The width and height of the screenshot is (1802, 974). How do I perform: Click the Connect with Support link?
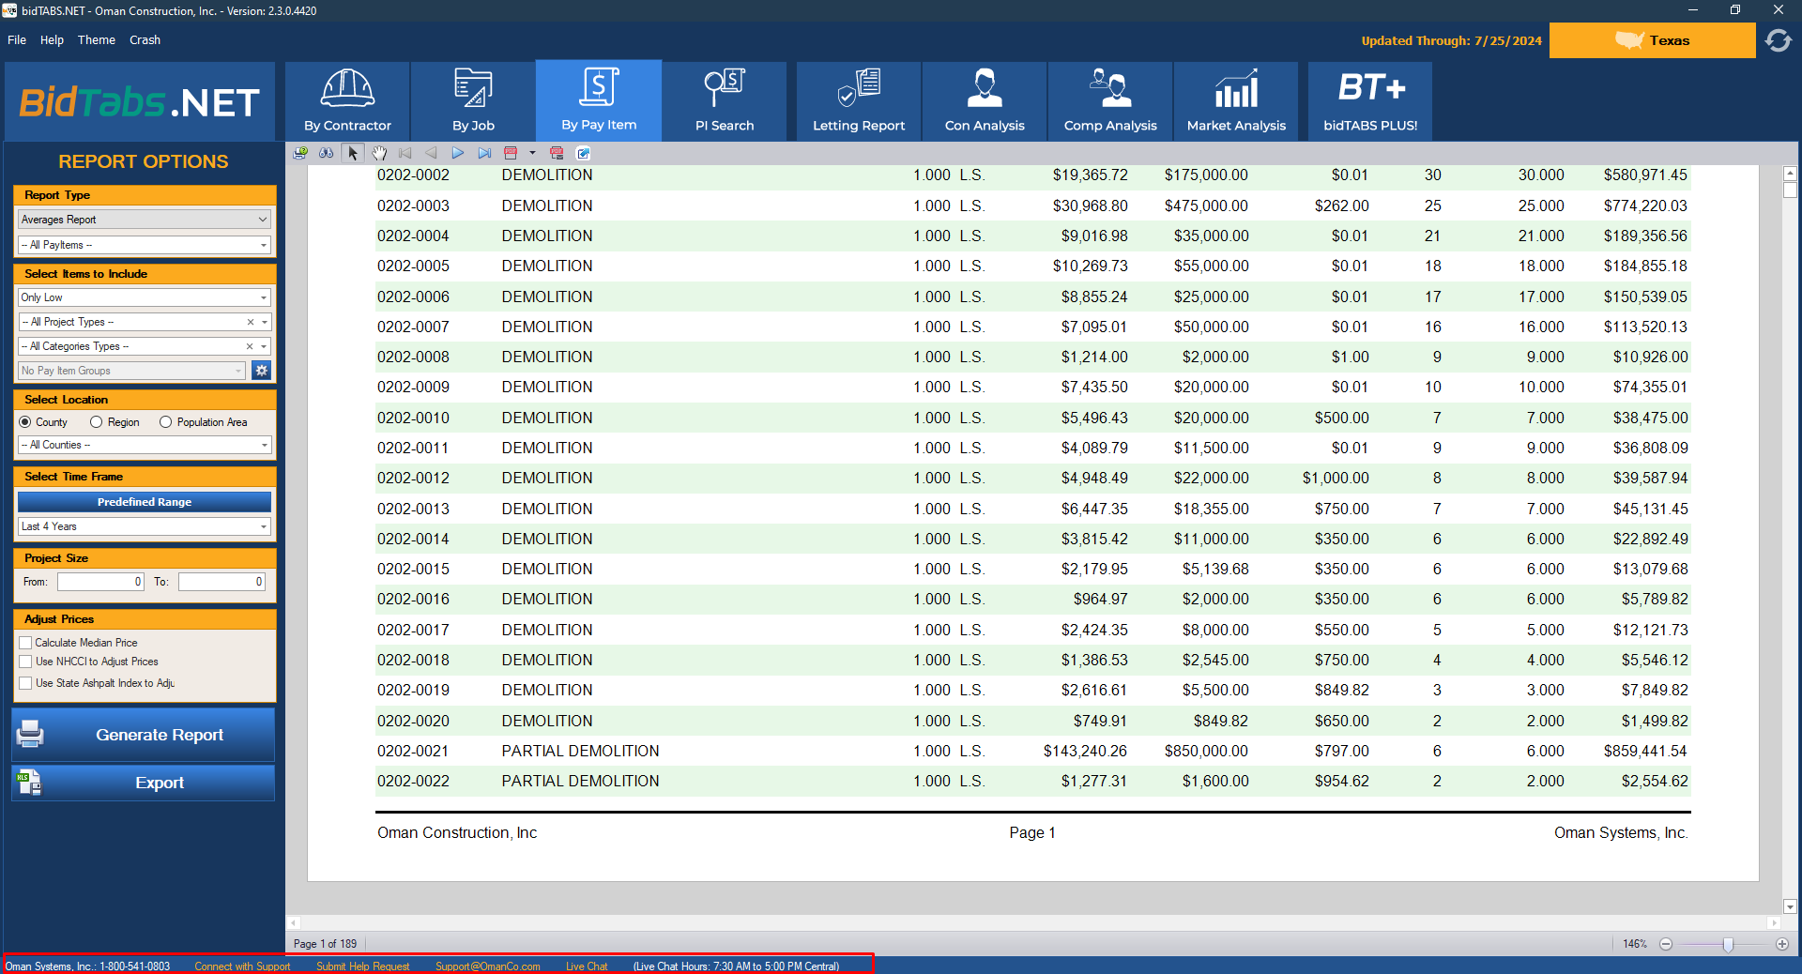click(242, 966)
